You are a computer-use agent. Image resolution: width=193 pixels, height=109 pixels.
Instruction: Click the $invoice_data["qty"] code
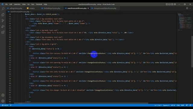(105, 40)
